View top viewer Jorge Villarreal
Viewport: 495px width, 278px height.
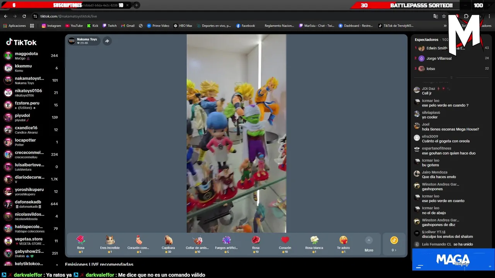pyautogui.click(x=439, y=58)
